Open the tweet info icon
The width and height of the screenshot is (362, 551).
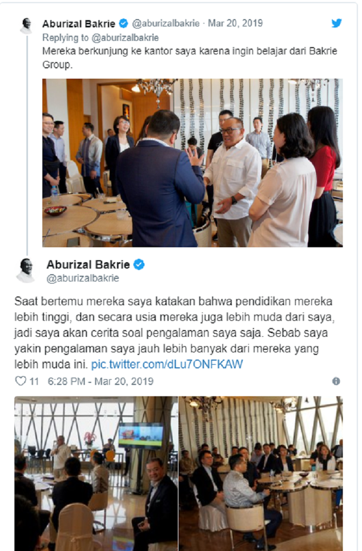[336, 381]
